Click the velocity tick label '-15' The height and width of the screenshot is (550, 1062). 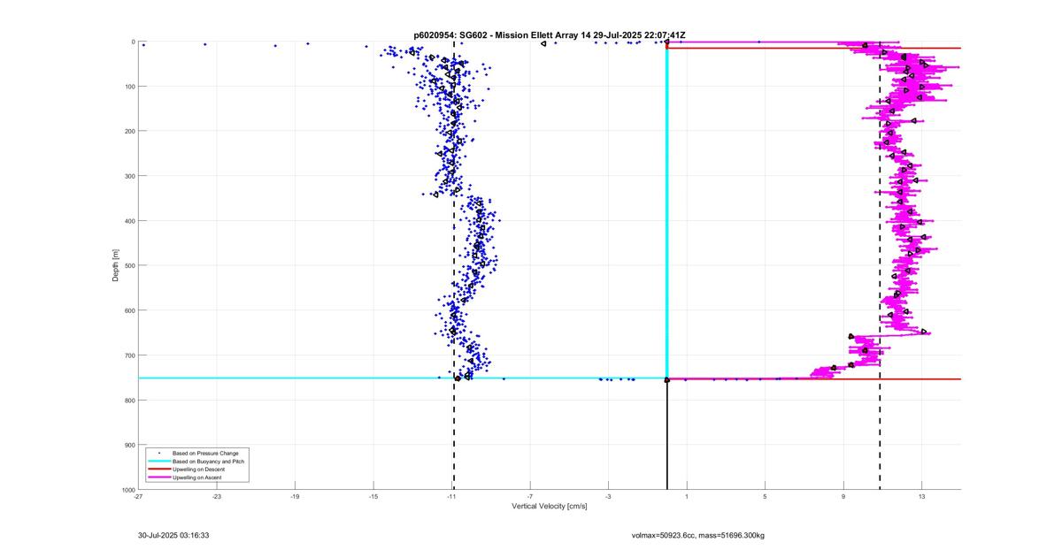pyautogui.click(x=373, y=497)
